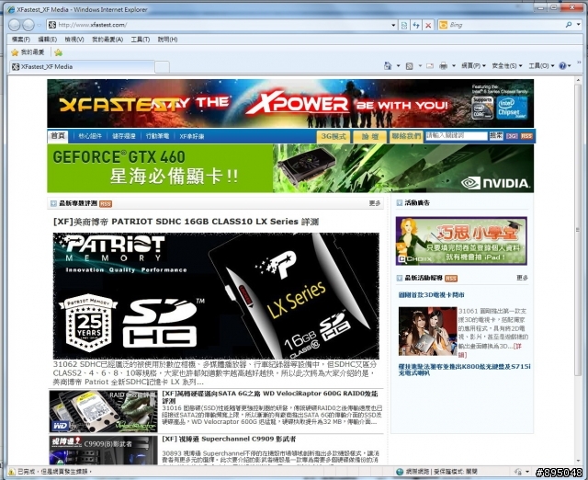The image size is (588, 480).
Task: Open the 行動筆電 navigation link
Action: click(x=157, y=136)
